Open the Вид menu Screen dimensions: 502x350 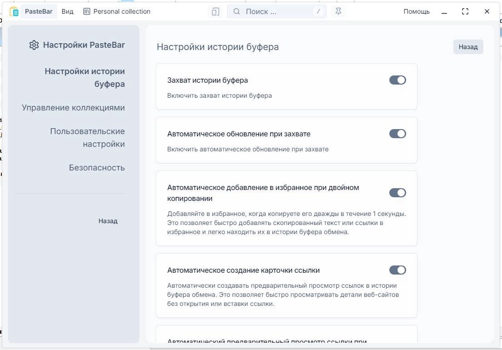[x=68, y=11]
